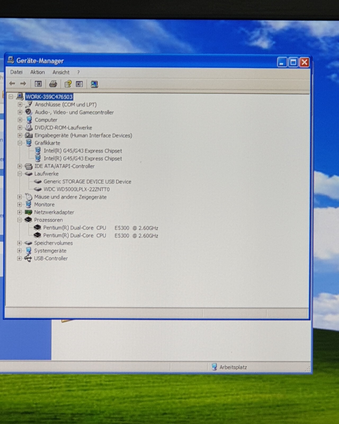
Task: Click the Forward arrow toolbar icon
Action: [23, 84]
